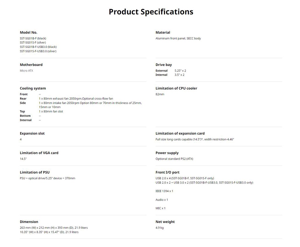Click the Expansion slot heading
The image size is (300, 247).
click(32, 133)
